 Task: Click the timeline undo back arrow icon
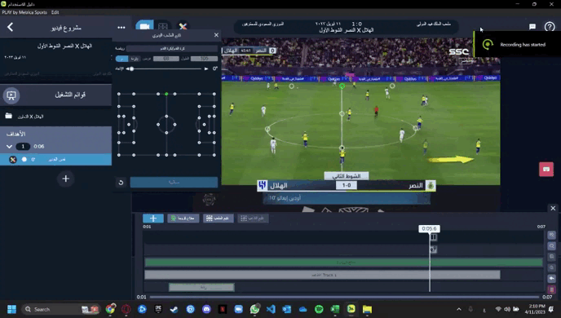[551, 279]
